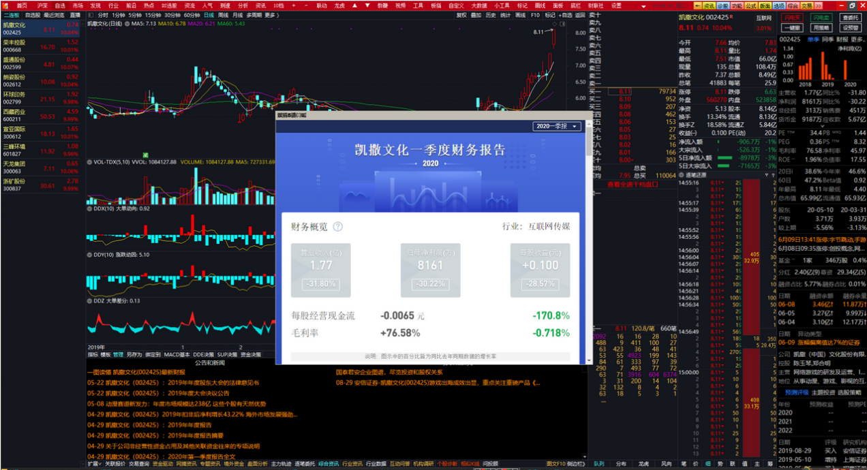Click the 查委托 button
Image resolution: width=867 pixels, height=470 pixels.
coord(851,18)
